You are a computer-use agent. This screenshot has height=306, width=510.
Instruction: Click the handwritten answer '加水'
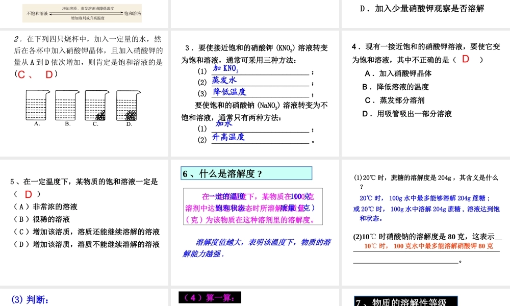click(x=224, y=123)
